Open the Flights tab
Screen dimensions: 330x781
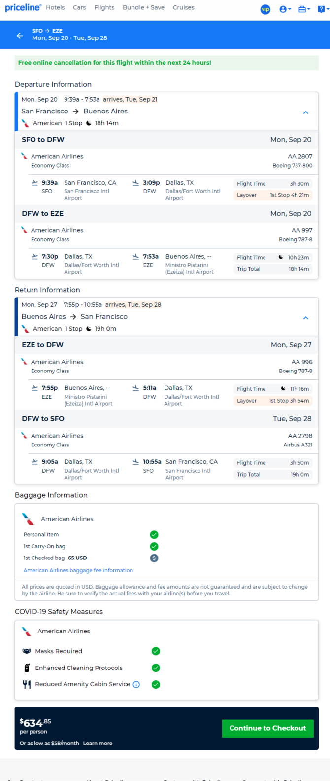tap(104, 7)
